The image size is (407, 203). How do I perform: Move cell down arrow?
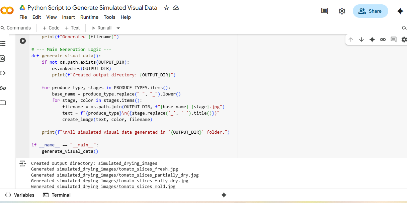pyautogui.click(x=361, y=40)
